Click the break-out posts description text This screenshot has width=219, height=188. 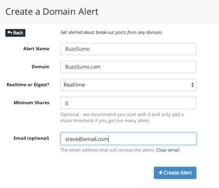pyautogui.click(x=111, y=32)
